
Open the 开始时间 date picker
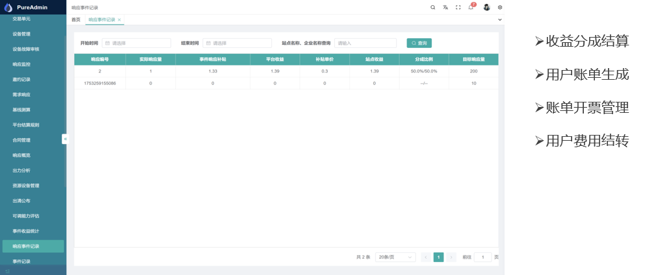coord(136,43)
